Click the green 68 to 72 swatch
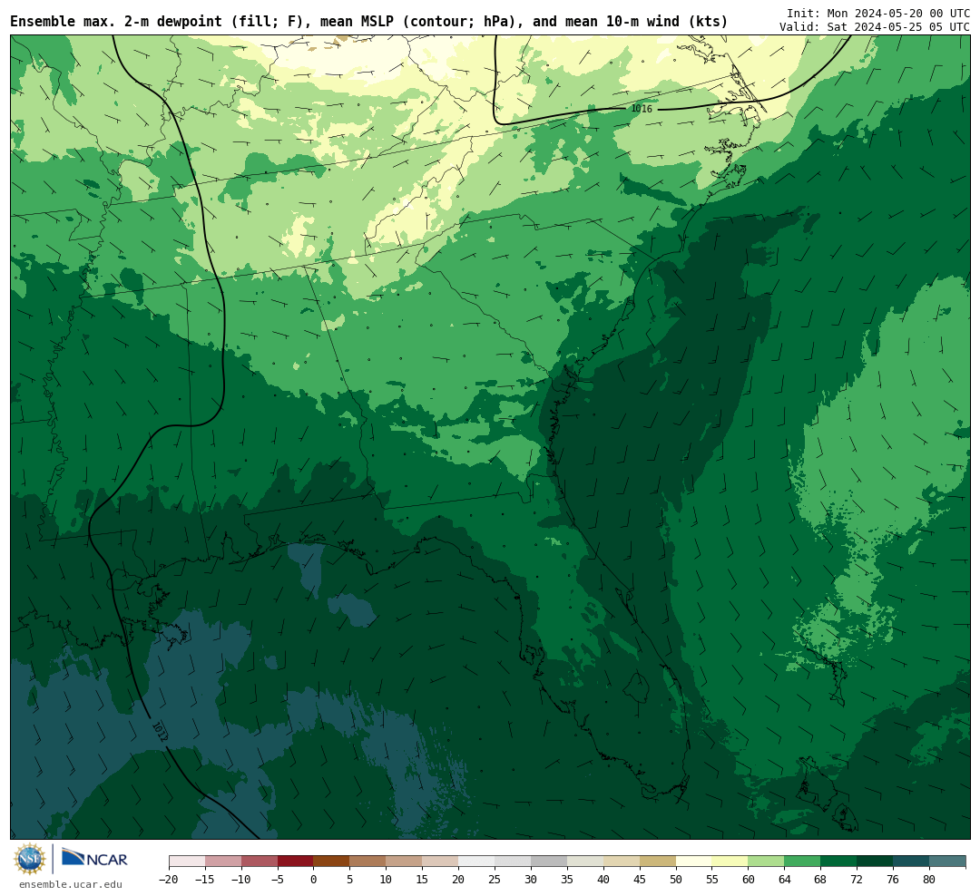This screenshot has height=896, width=980. 838,862
